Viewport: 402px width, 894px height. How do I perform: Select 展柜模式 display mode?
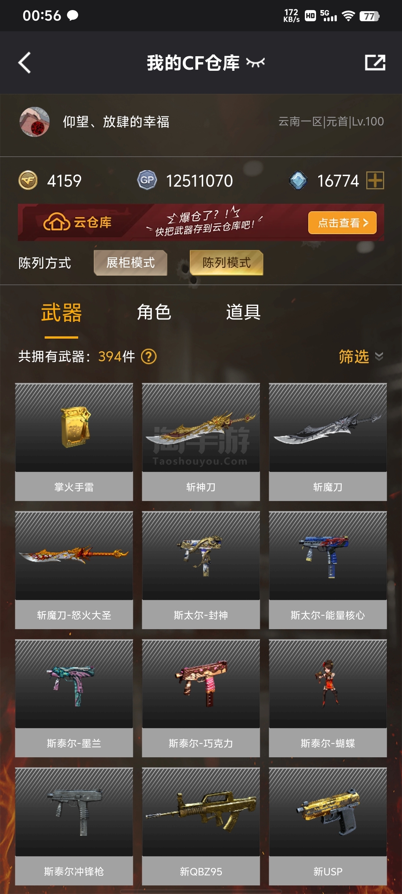click(x=130, y=263)
